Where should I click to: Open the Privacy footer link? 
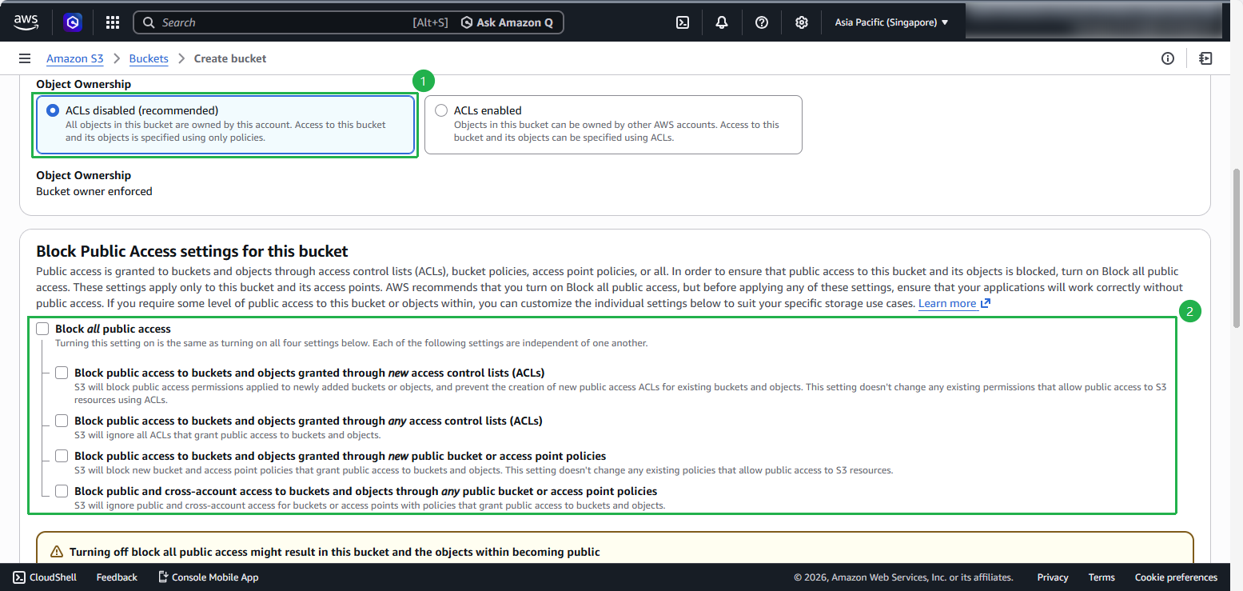tap(1053, 577)
